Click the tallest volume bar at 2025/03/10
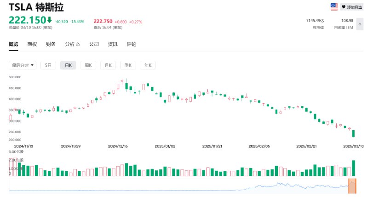This screenshot has width=368, height=197. [x=353, y=168]
